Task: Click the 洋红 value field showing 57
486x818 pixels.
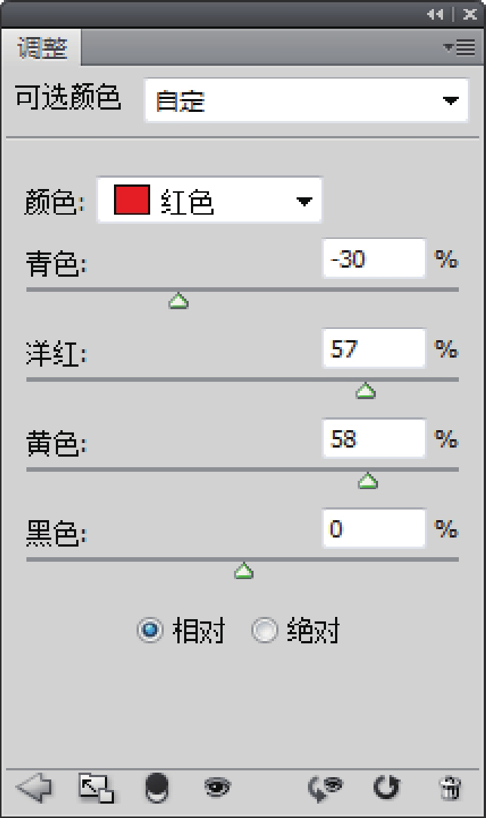Action: [373, 349]
